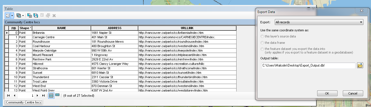371x107 pixels.
Task: Click the Switch Selection icon
Action: point(36,16)
